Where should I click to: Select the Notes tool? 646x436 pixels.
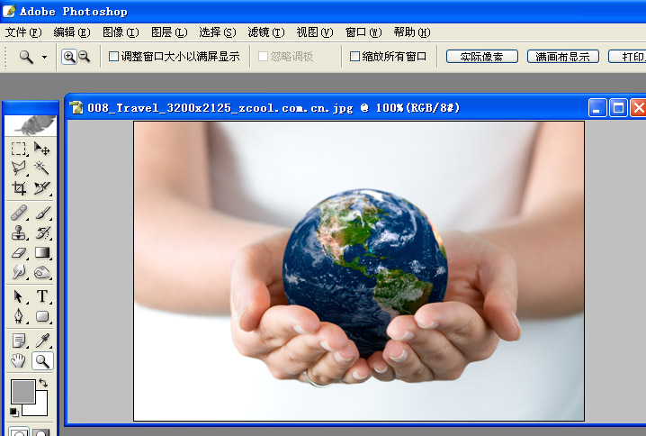point(19,341)
